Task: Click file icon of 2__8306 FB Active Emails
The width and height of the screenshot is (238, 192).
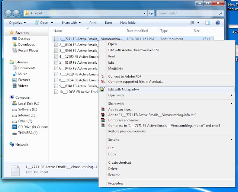Action: tap(56, 45)
